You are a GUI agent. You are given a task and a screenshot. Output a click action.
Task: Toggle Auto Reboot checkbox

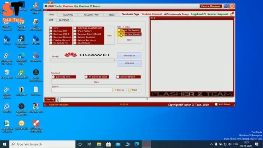(x=217, y=104)
